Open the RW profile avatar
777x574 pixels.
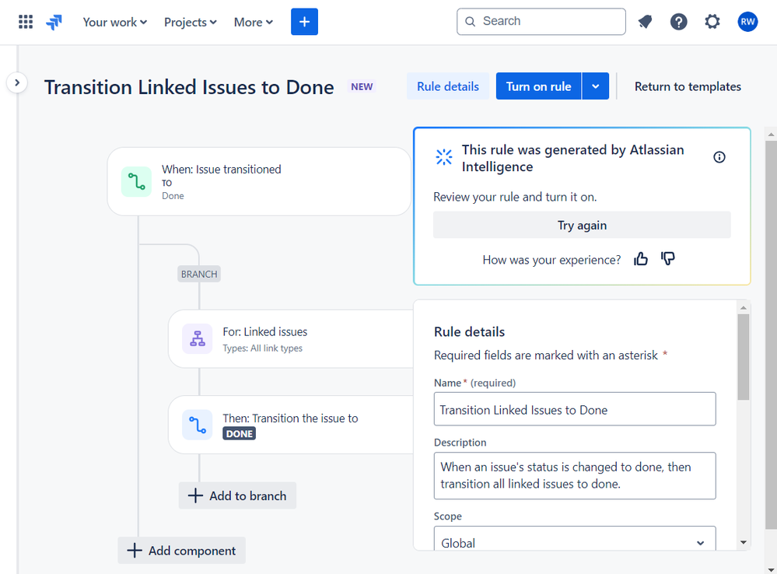coord(747,22)
